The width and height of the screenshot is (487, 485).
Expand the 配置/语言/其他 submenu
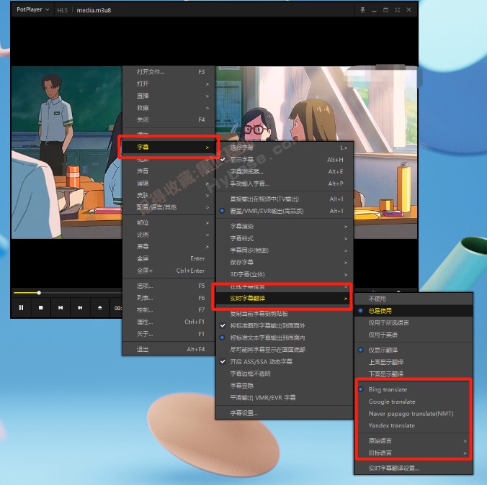[x=169, y=207]
